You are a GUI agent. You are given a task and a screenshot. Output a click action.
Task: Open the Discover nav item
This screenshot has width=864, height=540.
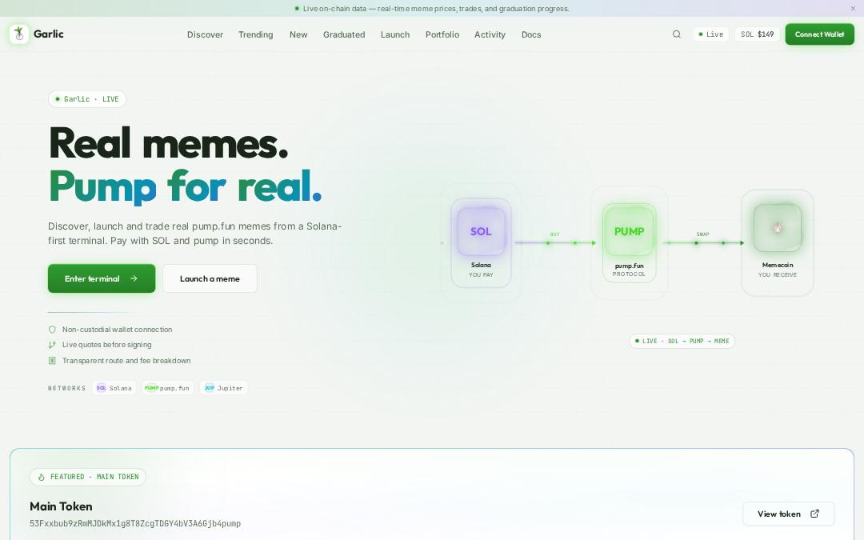[x=205, y=34]
